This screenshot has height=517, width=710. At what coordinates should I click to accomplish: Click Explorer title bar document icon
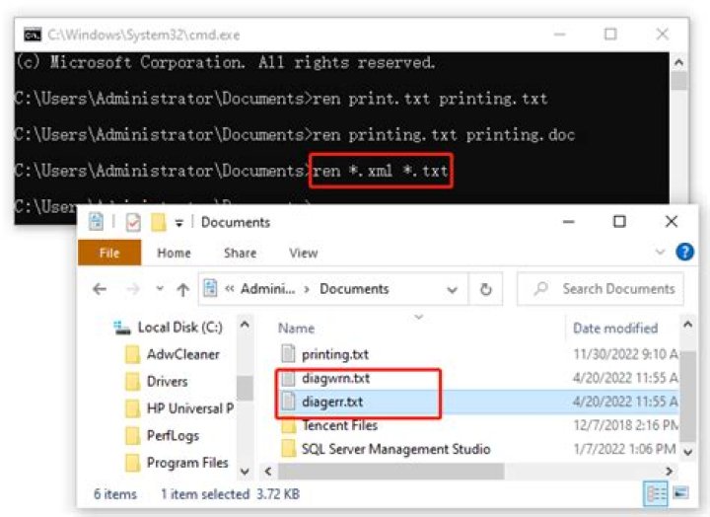(96, 222)
